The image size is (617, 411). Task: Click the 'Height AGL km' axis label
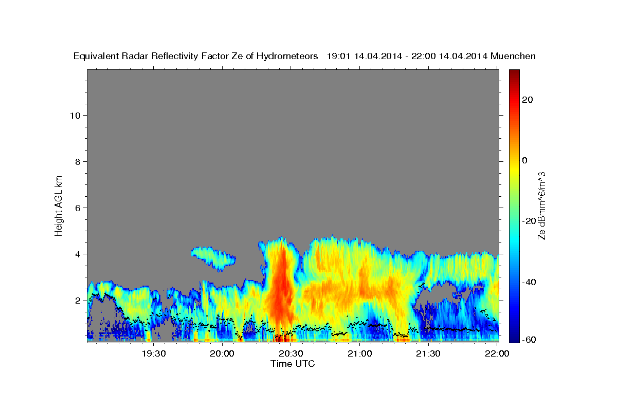[59, 205]
